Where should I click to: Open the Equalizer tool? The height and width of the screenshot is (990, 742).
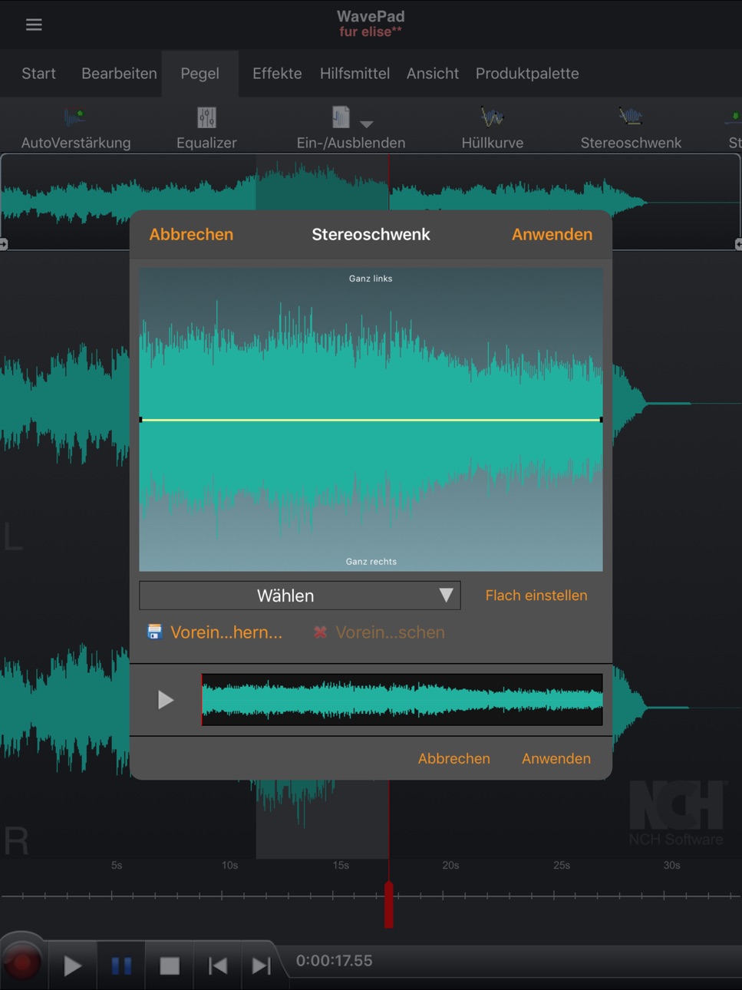click(x=206, y=128)
